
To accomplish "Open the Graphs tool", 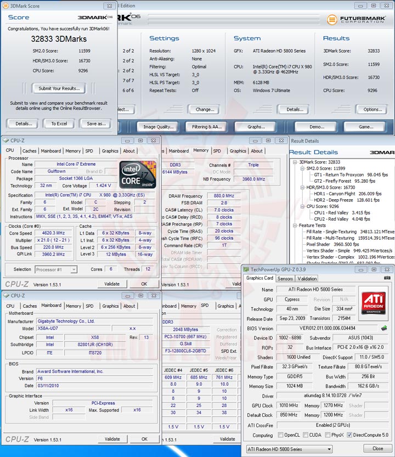I will click(256, 127).
